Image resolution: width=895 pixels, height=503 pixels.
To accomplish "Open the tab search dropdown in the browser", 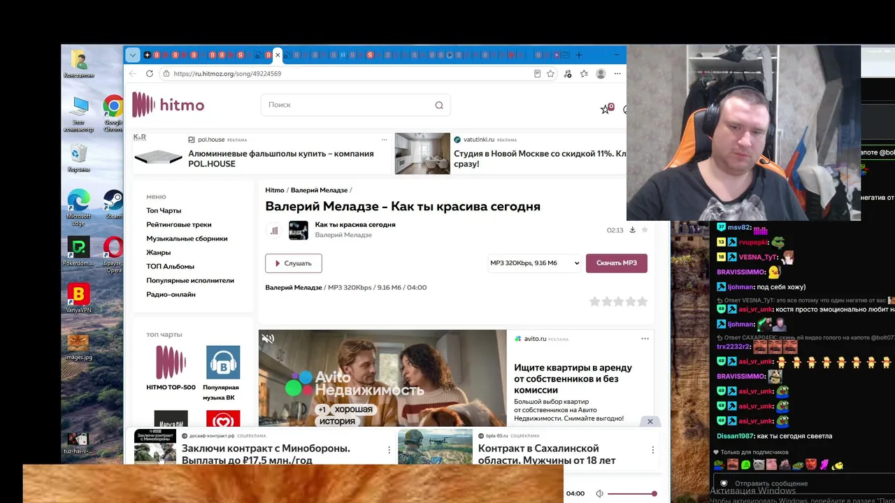I will [x=132, y=55].
